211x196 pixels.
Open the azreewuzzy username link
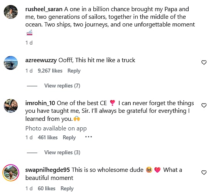(x=41, y=60)
